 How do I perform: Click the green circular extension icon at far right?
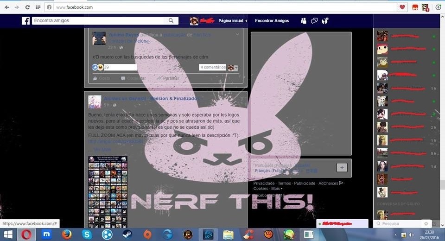[x=438, y=8]
